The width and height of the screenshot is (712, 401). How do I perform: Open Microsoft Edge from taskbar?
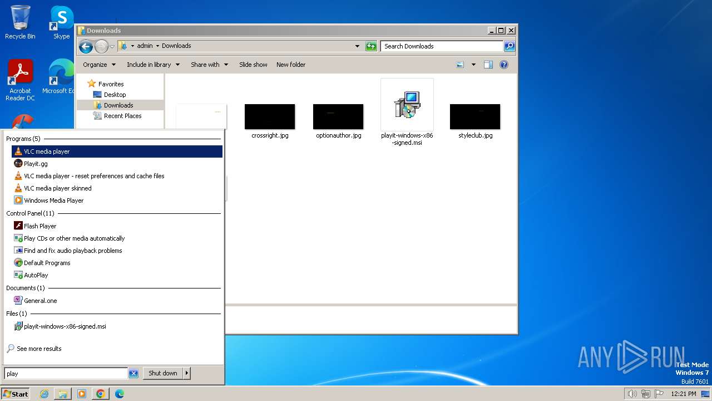(120, 394)
